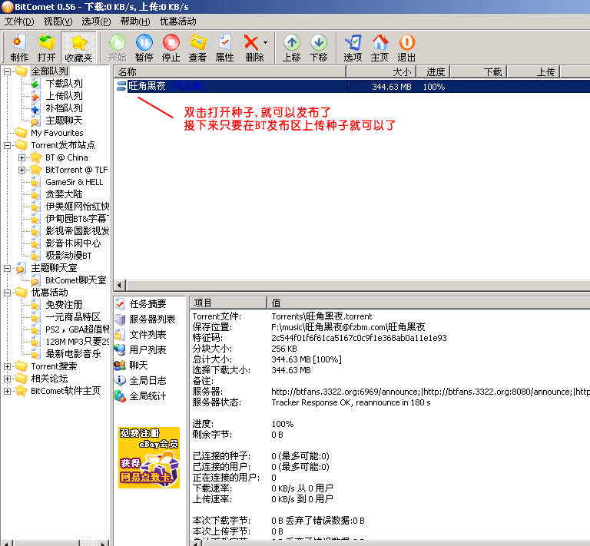Click the 项目 column header in details
This screenshot has width=590, height=546.
pyautogui.click(x=228, y=303)
